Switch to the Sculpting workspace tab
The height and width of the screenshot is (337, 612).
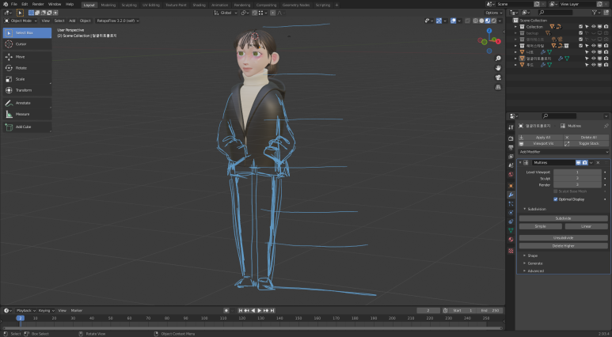[129, 5]
